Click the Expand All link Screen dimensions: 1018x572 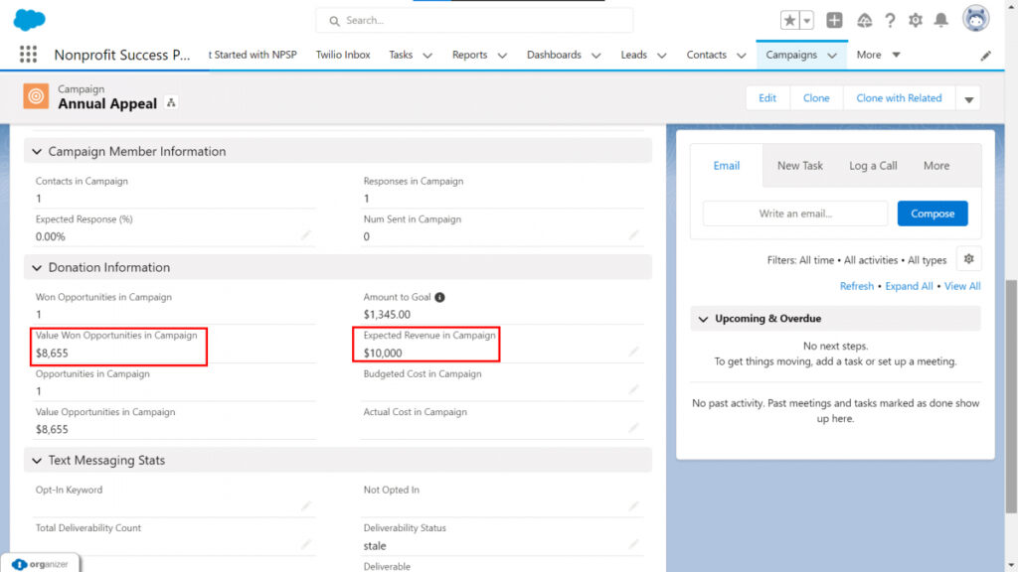point(909,286)
